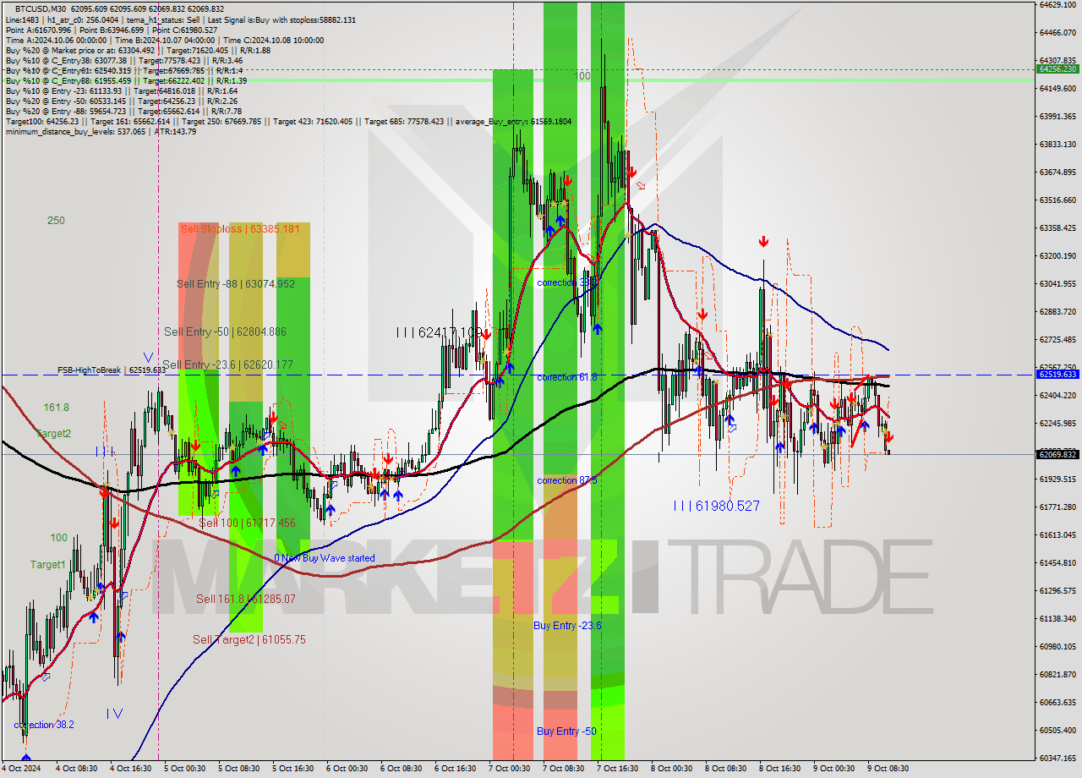Click the '0 New Buy Wave started' annotation
The image size is (1082, 778).
pos(325,558)
